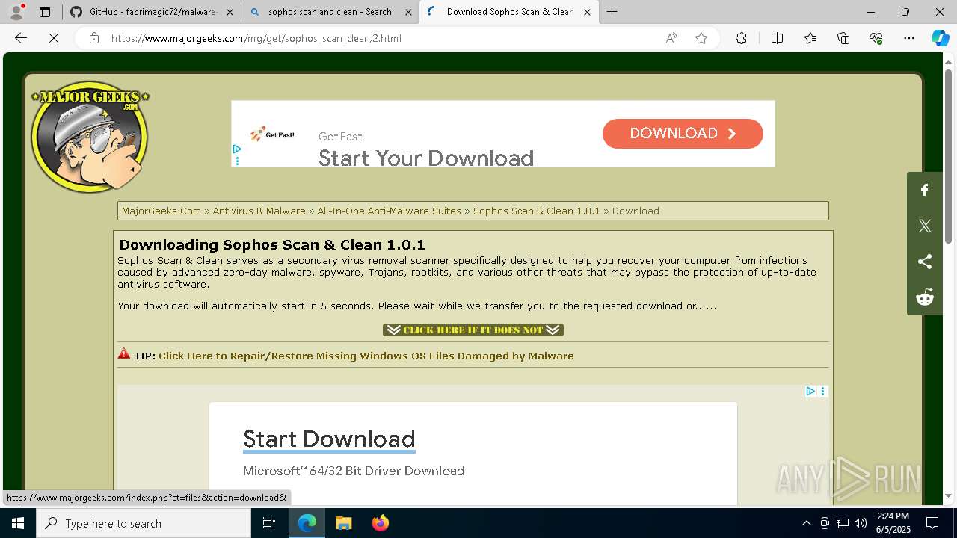Open the Tab actions menu icon
The height and width of the screenshot is (538, 957).
pyautogui.click(x=45, y=12)
